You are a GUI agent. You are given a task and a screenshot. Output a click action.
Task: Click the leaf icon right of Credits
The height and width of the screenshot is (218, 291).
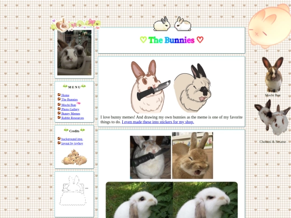click(x=82, y=130)
